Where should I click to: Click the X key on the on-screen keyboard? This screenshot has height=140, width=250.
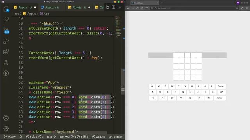pyautogui.click(x=162, y=98)
